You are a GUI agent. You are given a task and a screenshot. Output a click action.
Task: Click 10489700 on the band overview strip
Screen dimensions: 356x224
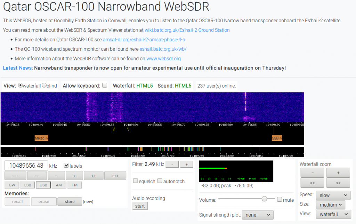point(167,155)
